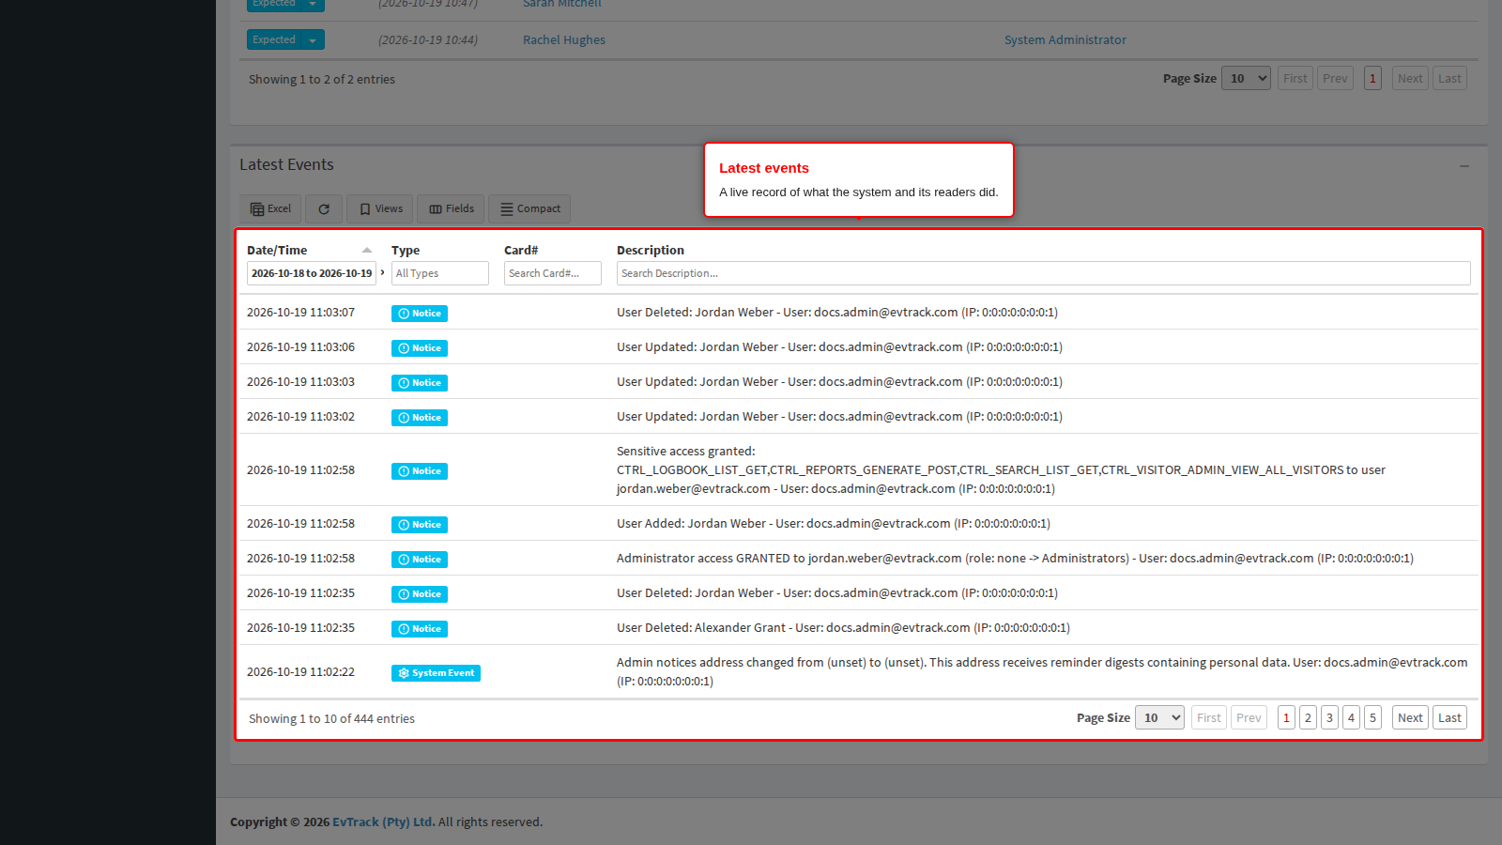
Task: Click the Notice badge at 11:03:03
Action: click(420, 383)
